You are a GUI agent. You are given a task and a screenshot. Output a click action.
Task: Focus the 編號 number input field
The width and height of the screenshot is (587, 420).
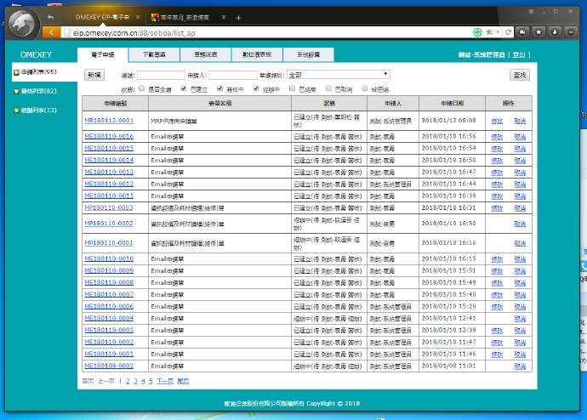tap(161, 75)
